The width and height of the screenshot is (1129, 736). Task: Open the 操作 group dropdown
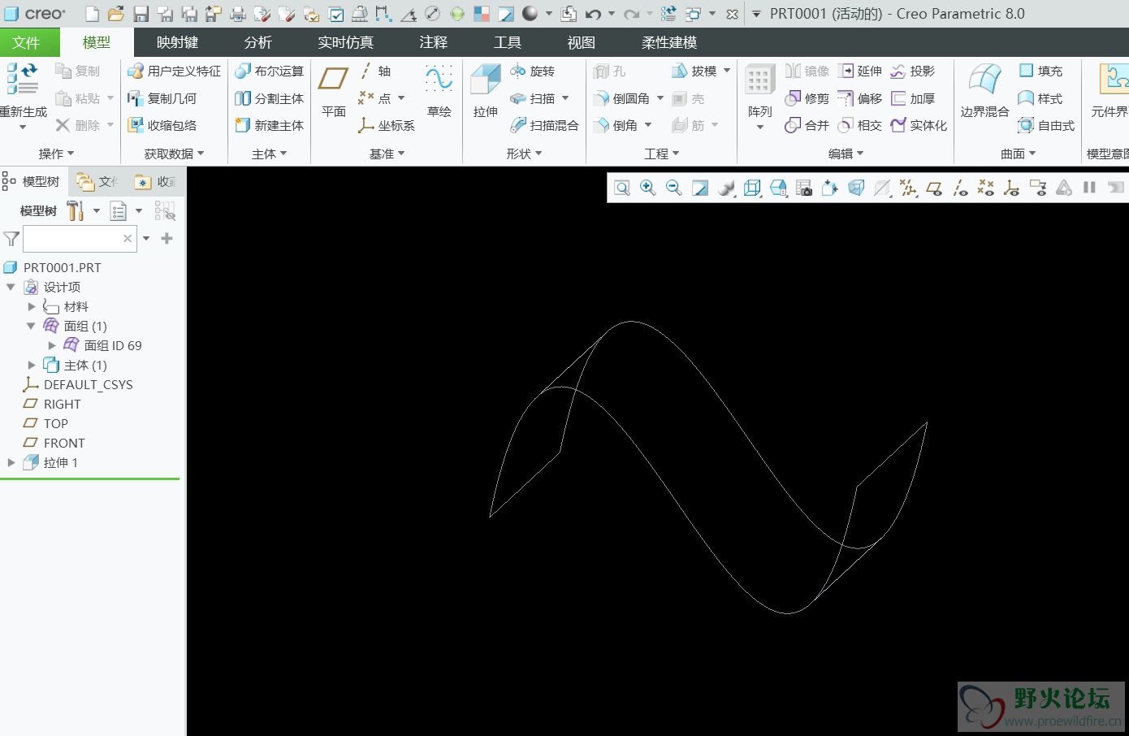[57, 154]
